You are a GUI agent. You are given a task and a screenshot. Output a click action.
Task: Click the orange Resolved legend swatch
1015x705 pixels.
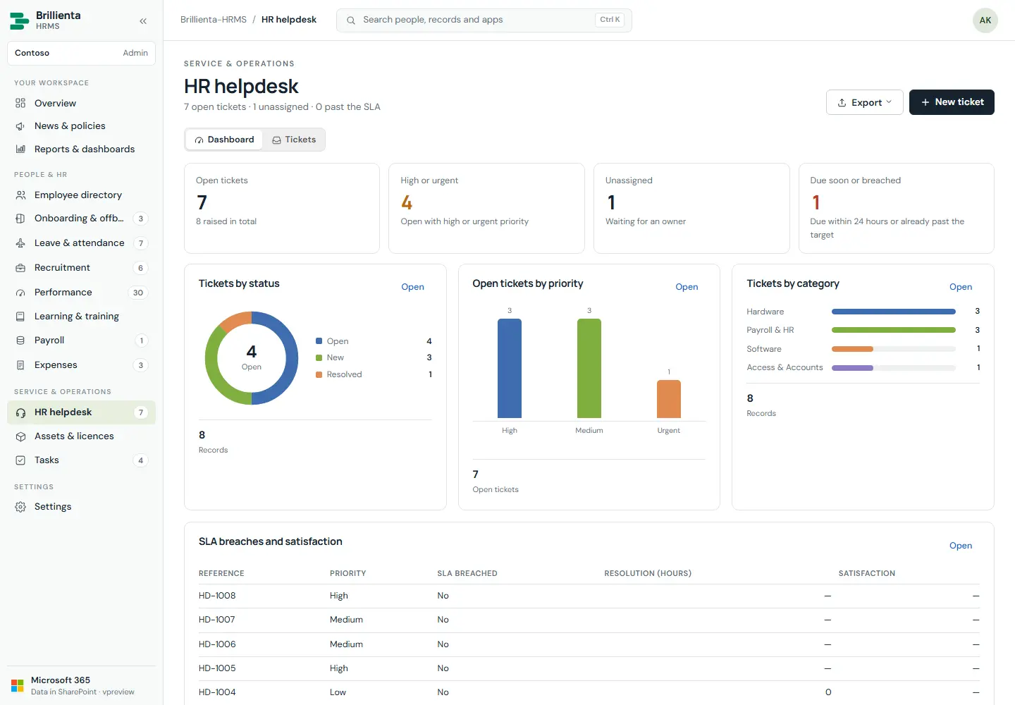coord(319,374)
